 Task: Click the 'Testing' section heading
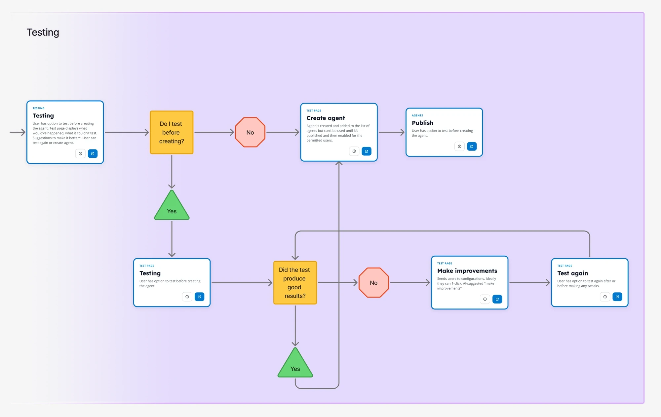coord(43,32)
